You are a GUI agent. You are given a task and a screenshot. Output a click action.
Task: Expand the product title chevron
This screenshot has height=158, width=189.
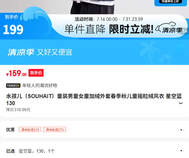tap(180, 103)
